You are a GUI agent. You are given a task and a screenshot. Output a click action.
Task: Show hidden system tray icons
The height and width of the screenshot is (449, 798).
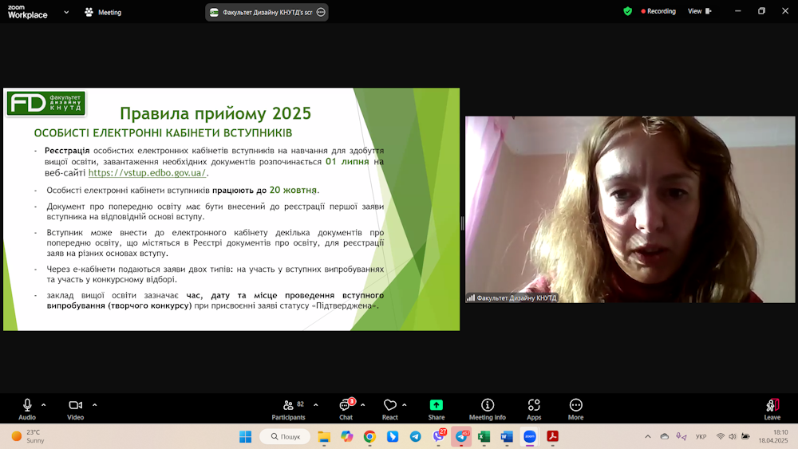point(647,436)
